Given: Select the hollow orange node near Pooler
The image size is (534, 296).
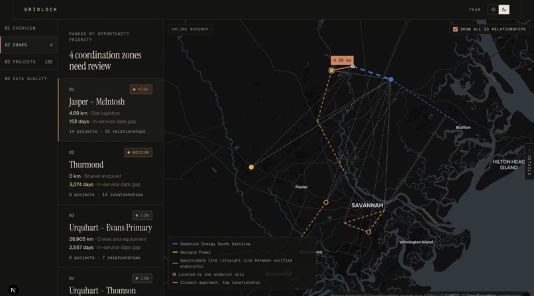Looking at the screenshot, I should pyautogui.click(x=326, y=202).
